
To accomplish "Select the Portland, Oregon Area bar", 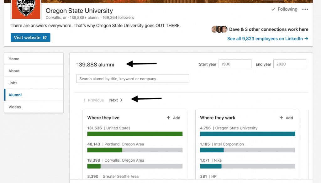I will [135, 150].
